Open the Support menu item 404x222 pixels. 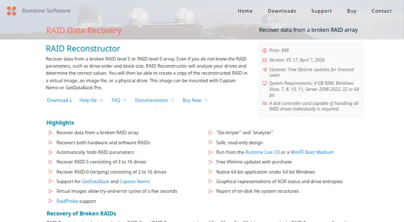point(322,11)
